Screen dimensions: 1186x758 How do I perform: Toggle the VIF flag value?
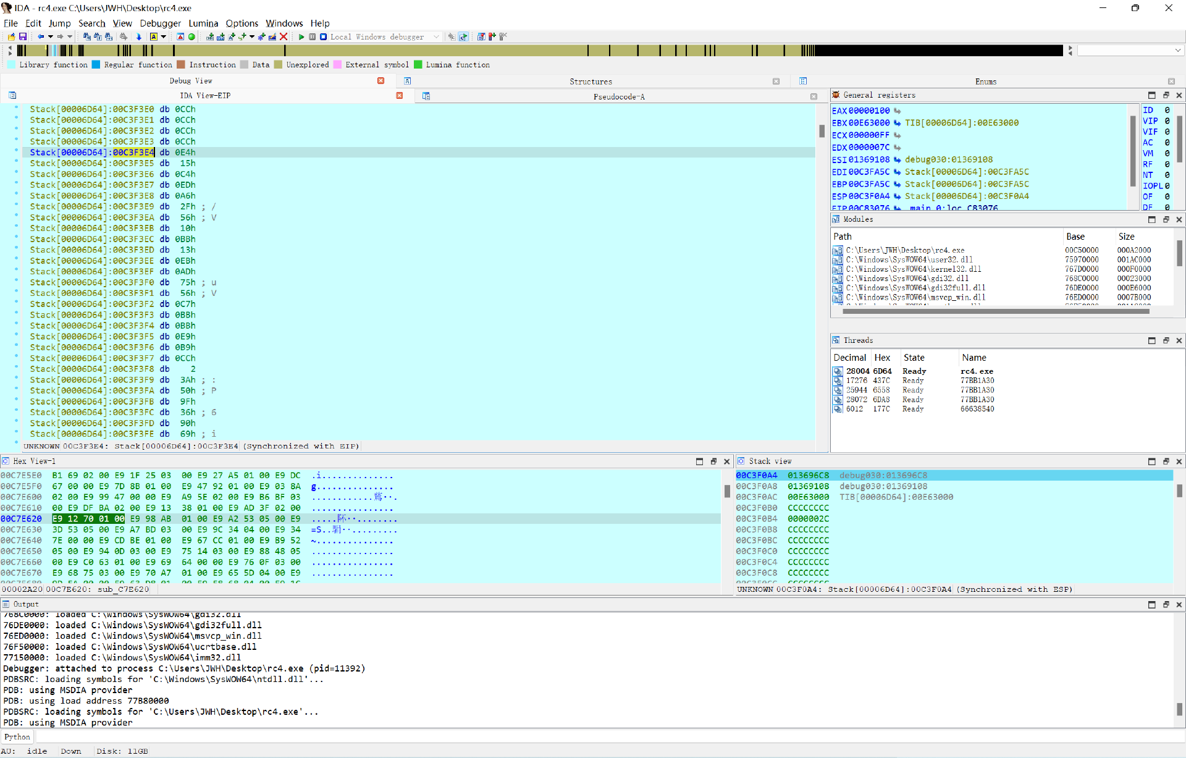point(1167,132)
